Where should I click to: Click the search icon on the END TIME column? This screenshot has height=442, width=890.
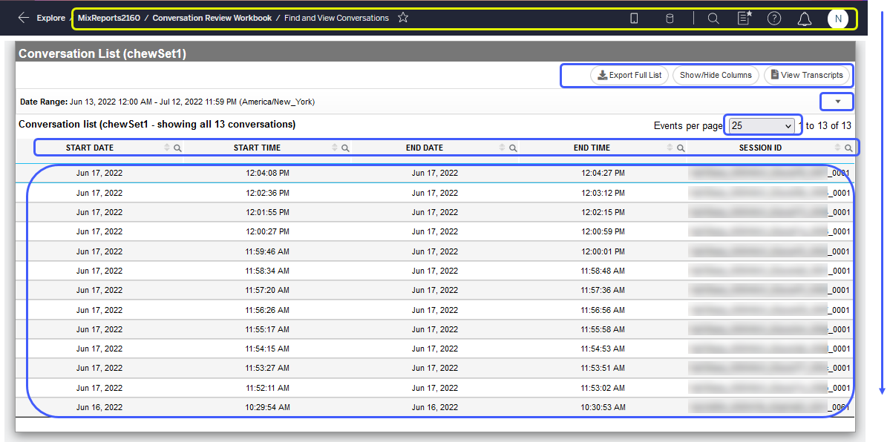(x=681, y=148)
